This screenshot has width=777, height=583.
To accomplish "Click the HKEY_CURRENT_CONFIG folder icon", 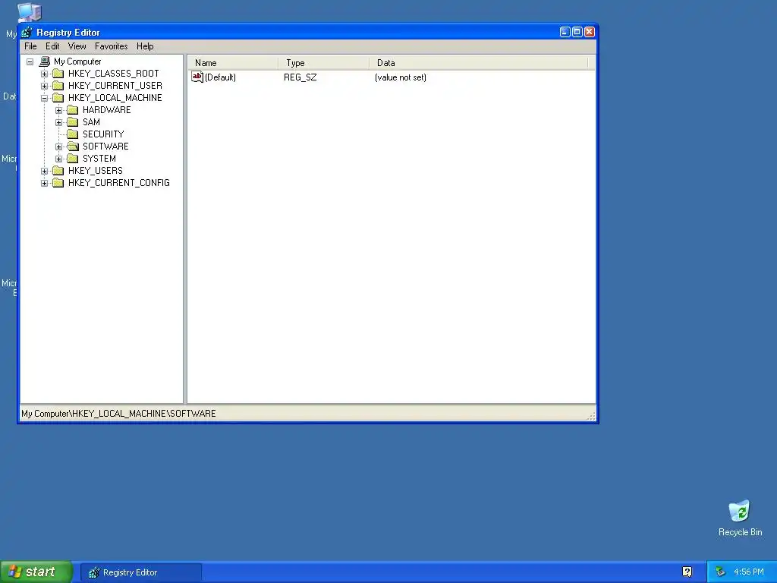I will coord(58,183).
